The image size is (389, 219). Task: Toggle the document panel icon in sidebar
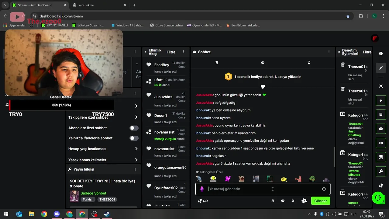381,115
